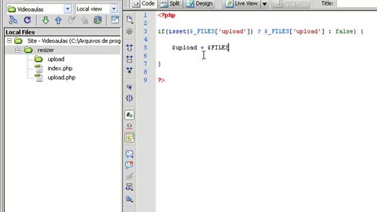Click the Recent snippets icon

click(x=130, y=187)
